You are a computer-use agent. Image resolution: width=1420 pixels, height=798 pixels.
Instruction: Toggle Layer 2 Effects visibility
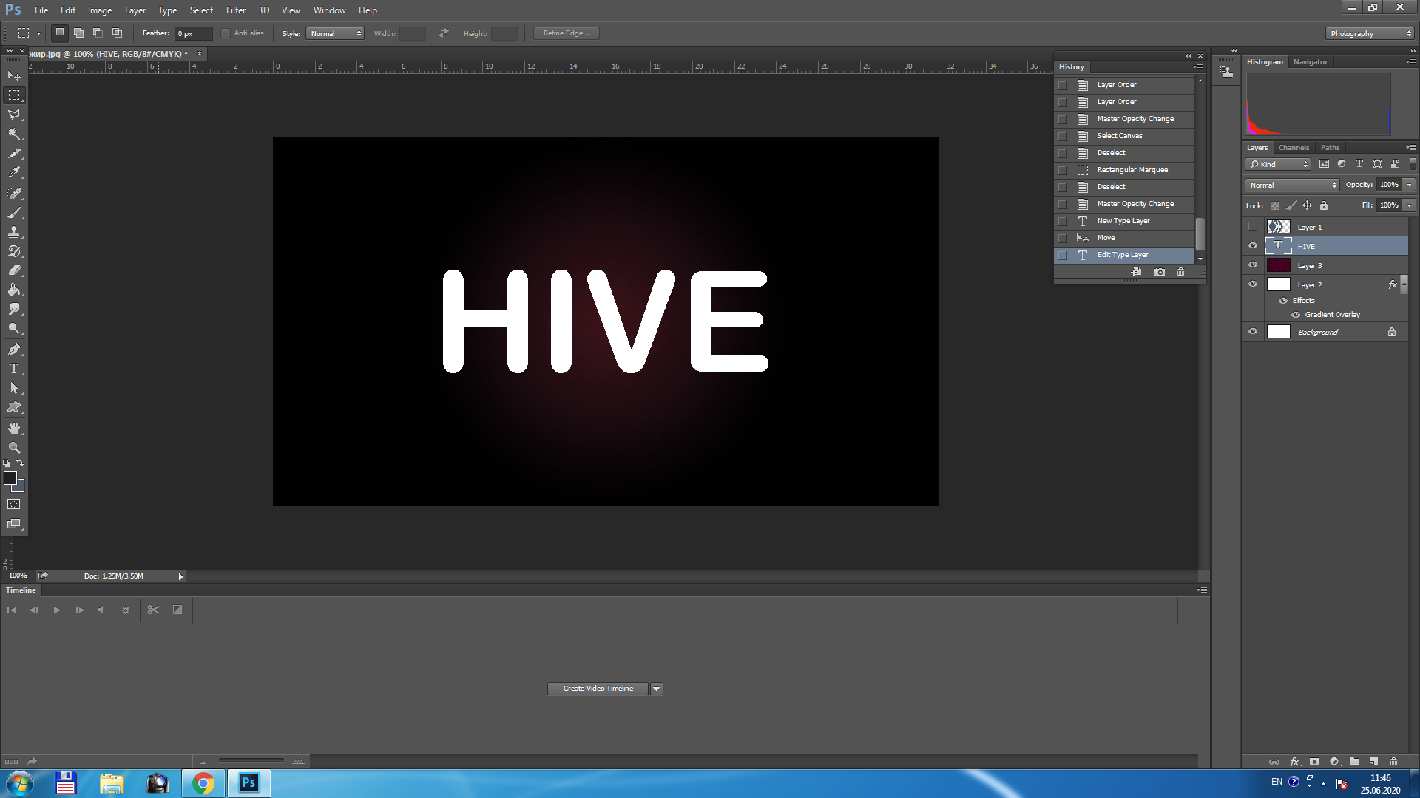1283,301
